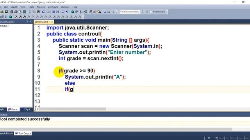Click 'Tool completed successfully' output text

tap(25, 119)
